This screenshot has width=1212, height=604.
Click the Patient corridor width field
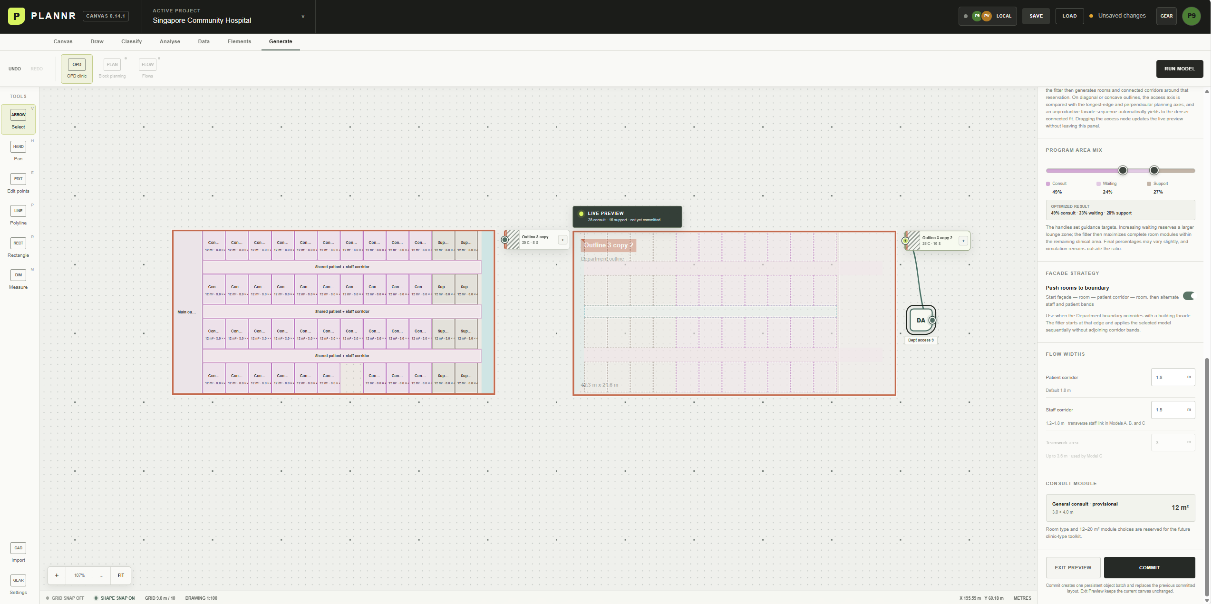pyautogui.click(x=1173, y=377)
